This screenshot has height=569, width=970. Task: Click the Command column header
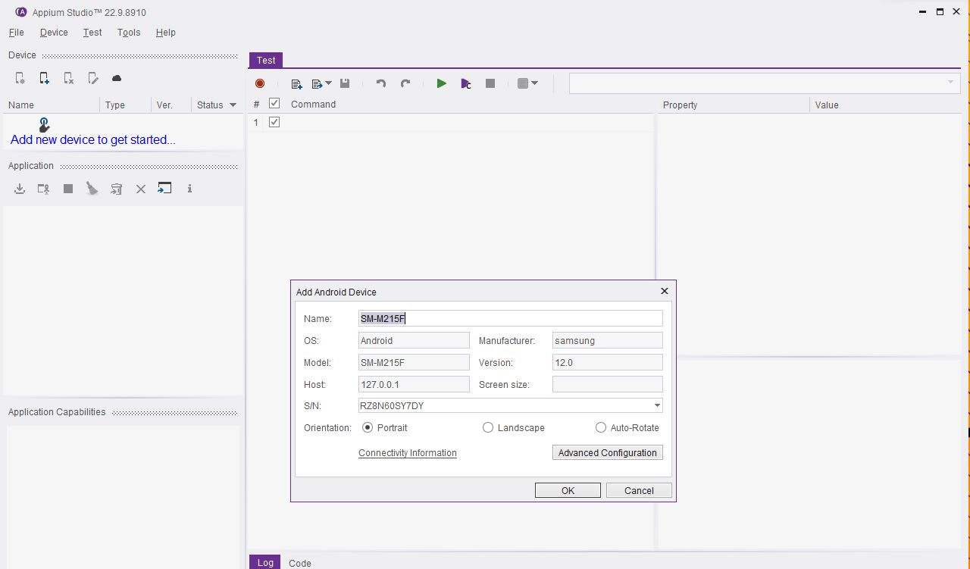tap(313, 105)
